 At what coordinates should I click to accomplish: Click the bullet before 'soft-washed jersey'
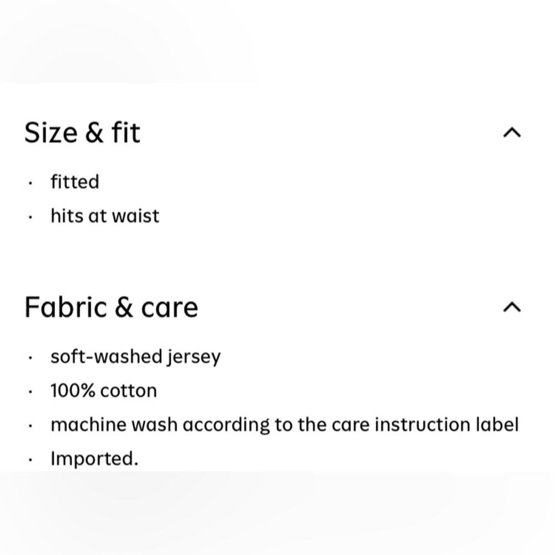point(31,358)
